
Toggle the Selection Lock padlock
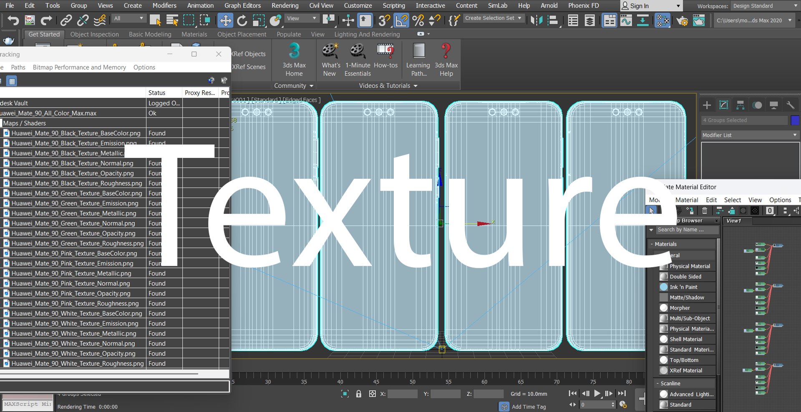tap(359, 394)
